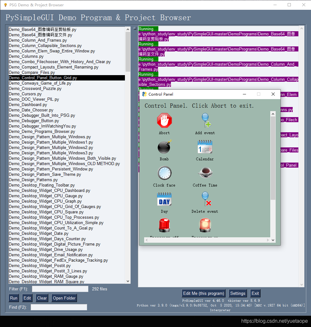Select Demo_Cursors.py
The image size is (311, 327).
(67, 94)
